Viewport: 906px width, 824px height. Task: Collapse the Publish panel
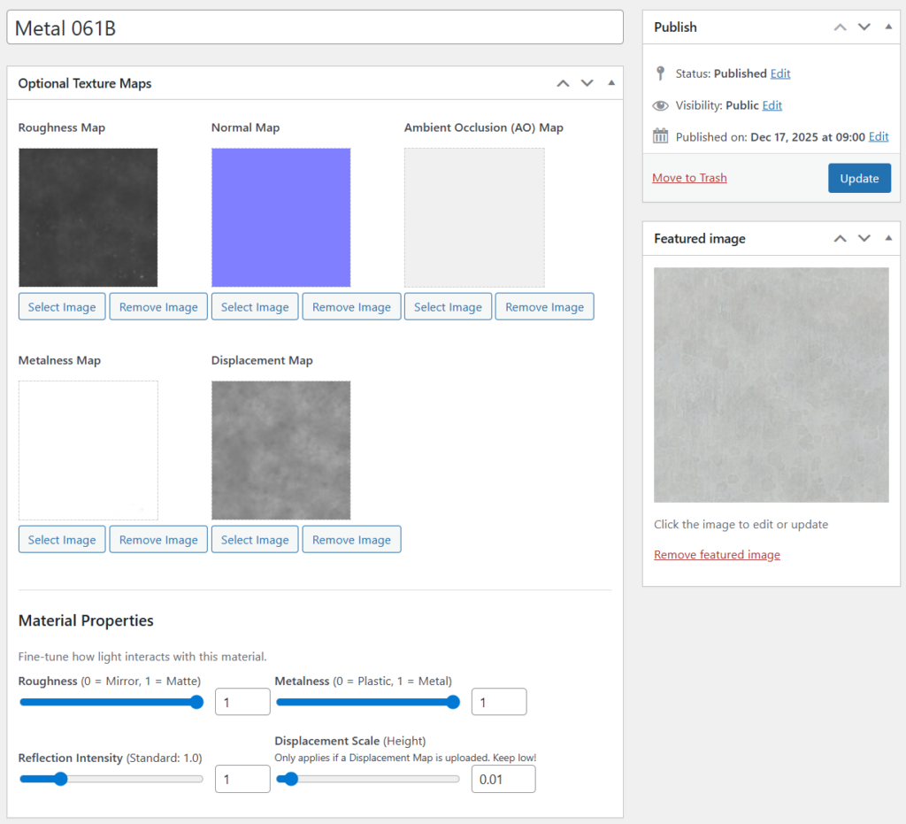(x=888, y=27)
